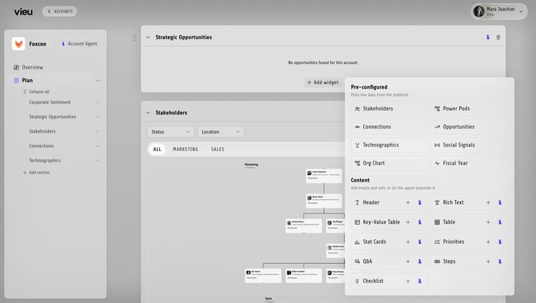Open Status filter dropdown
This screenshot has height=303, width=536.
tap(170, 132)
